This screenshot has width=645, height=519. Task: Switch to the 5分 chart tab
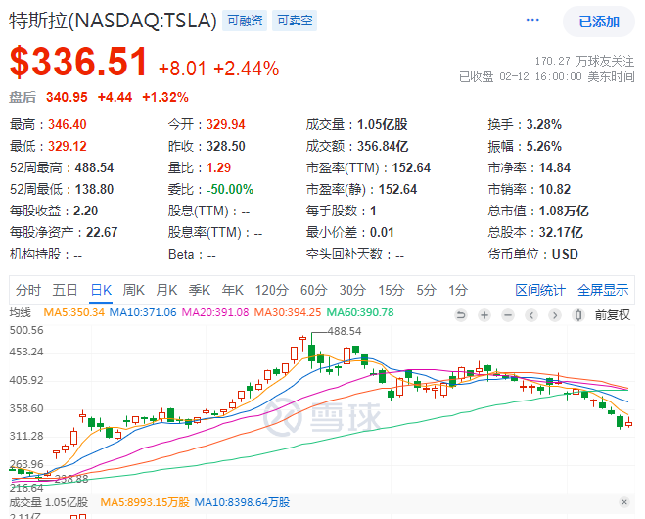coord(426,290)
